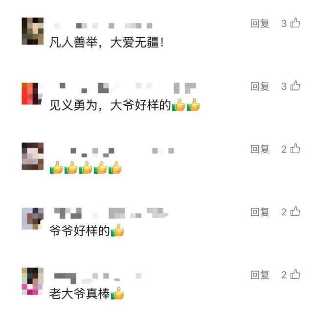Open avatar of 爷爷好样的 commenter

33,219
